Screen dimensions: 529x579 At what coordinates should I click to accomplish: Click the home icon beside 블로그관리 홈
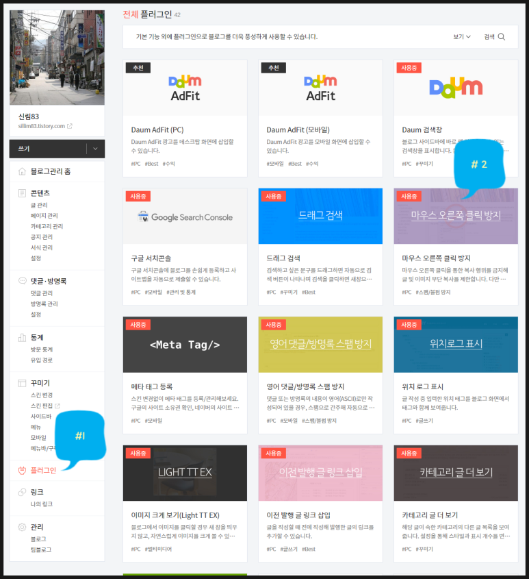click(x=22, y=171)
